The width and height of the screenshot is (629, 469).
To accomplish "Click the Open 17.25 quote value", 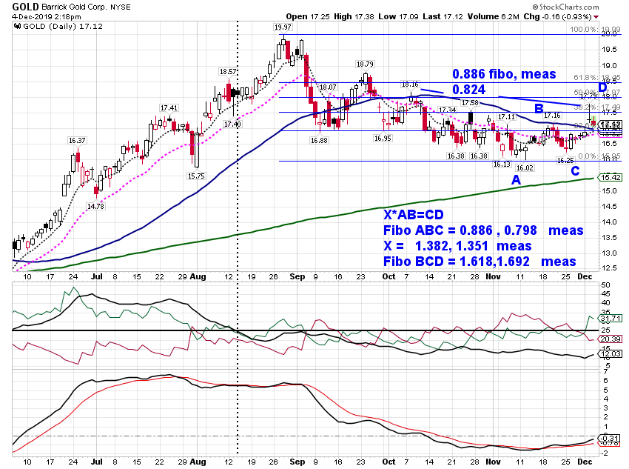I will point(308,16).
